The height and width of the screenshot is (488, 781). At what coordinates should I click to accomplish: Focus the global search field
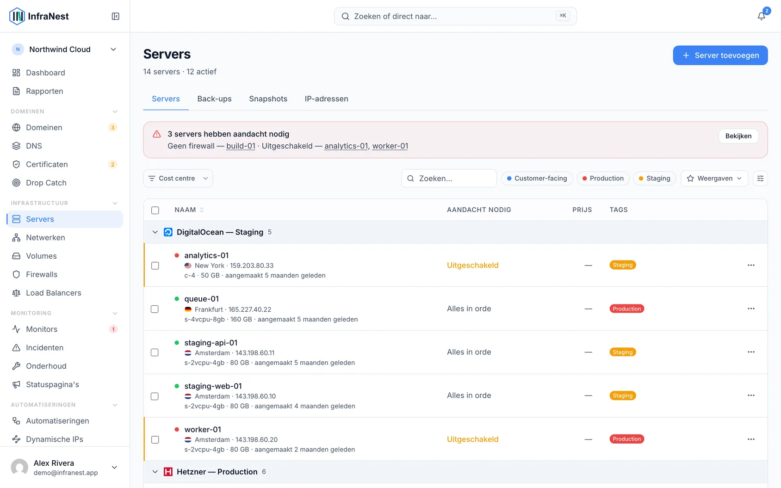(455, 16)
